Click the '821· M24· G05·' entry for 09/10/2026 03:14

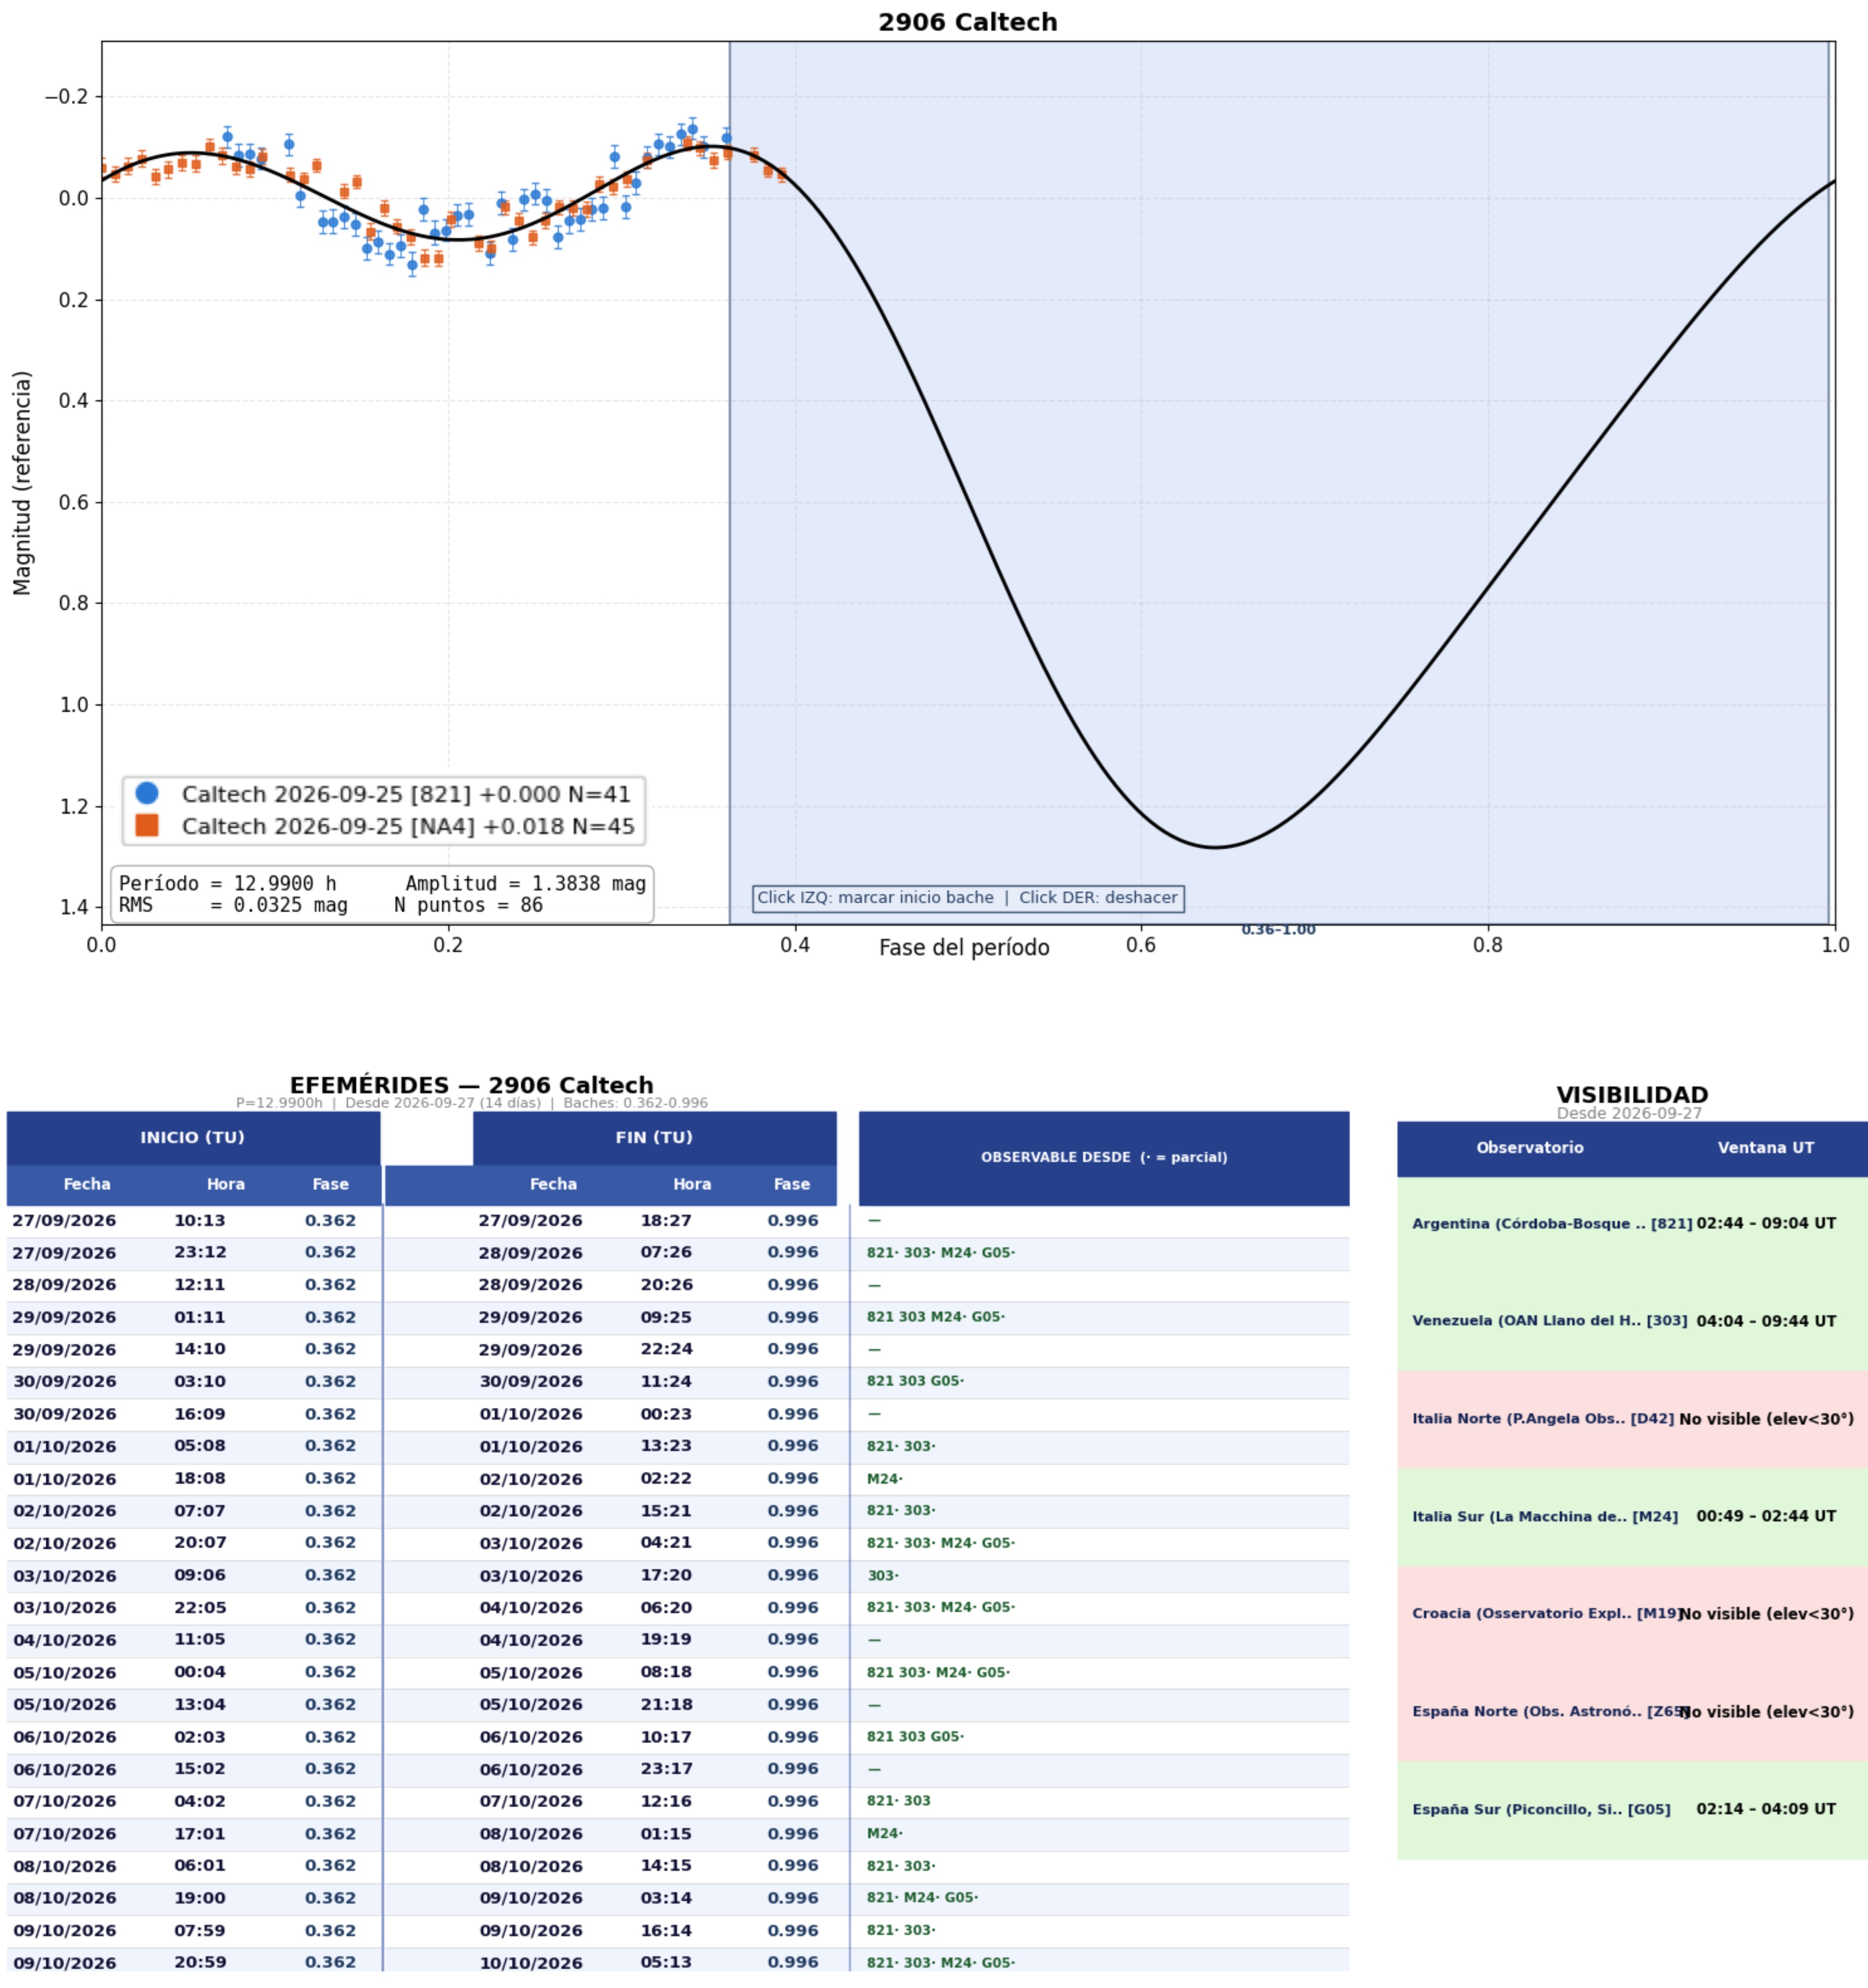point(922,1898)
